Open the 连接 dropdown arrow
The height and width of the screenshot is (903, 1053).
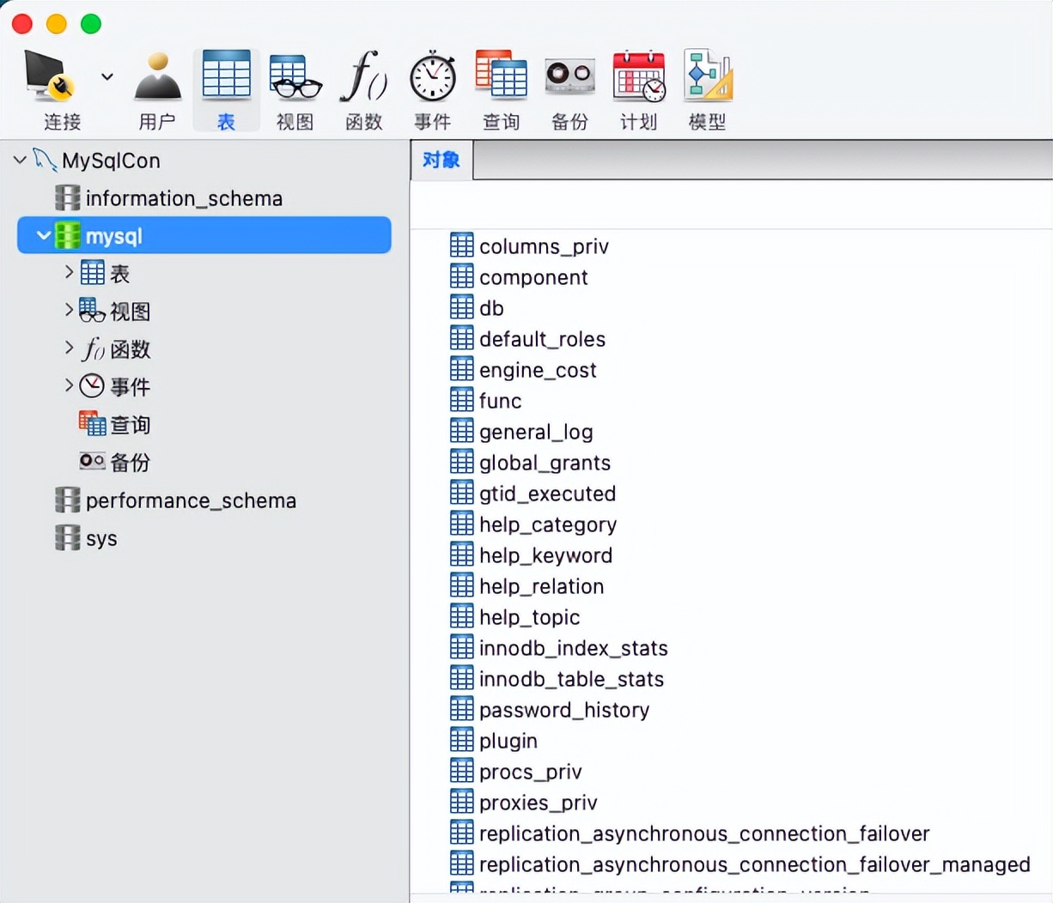click(107, 76)
